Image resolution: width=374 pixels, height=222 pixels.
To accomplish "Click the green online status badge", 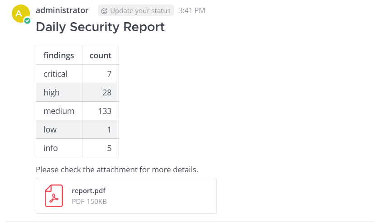I will (28, 21).
